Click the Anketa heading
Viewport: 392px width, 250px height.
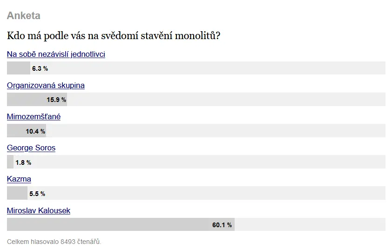(x=23, y=15)
